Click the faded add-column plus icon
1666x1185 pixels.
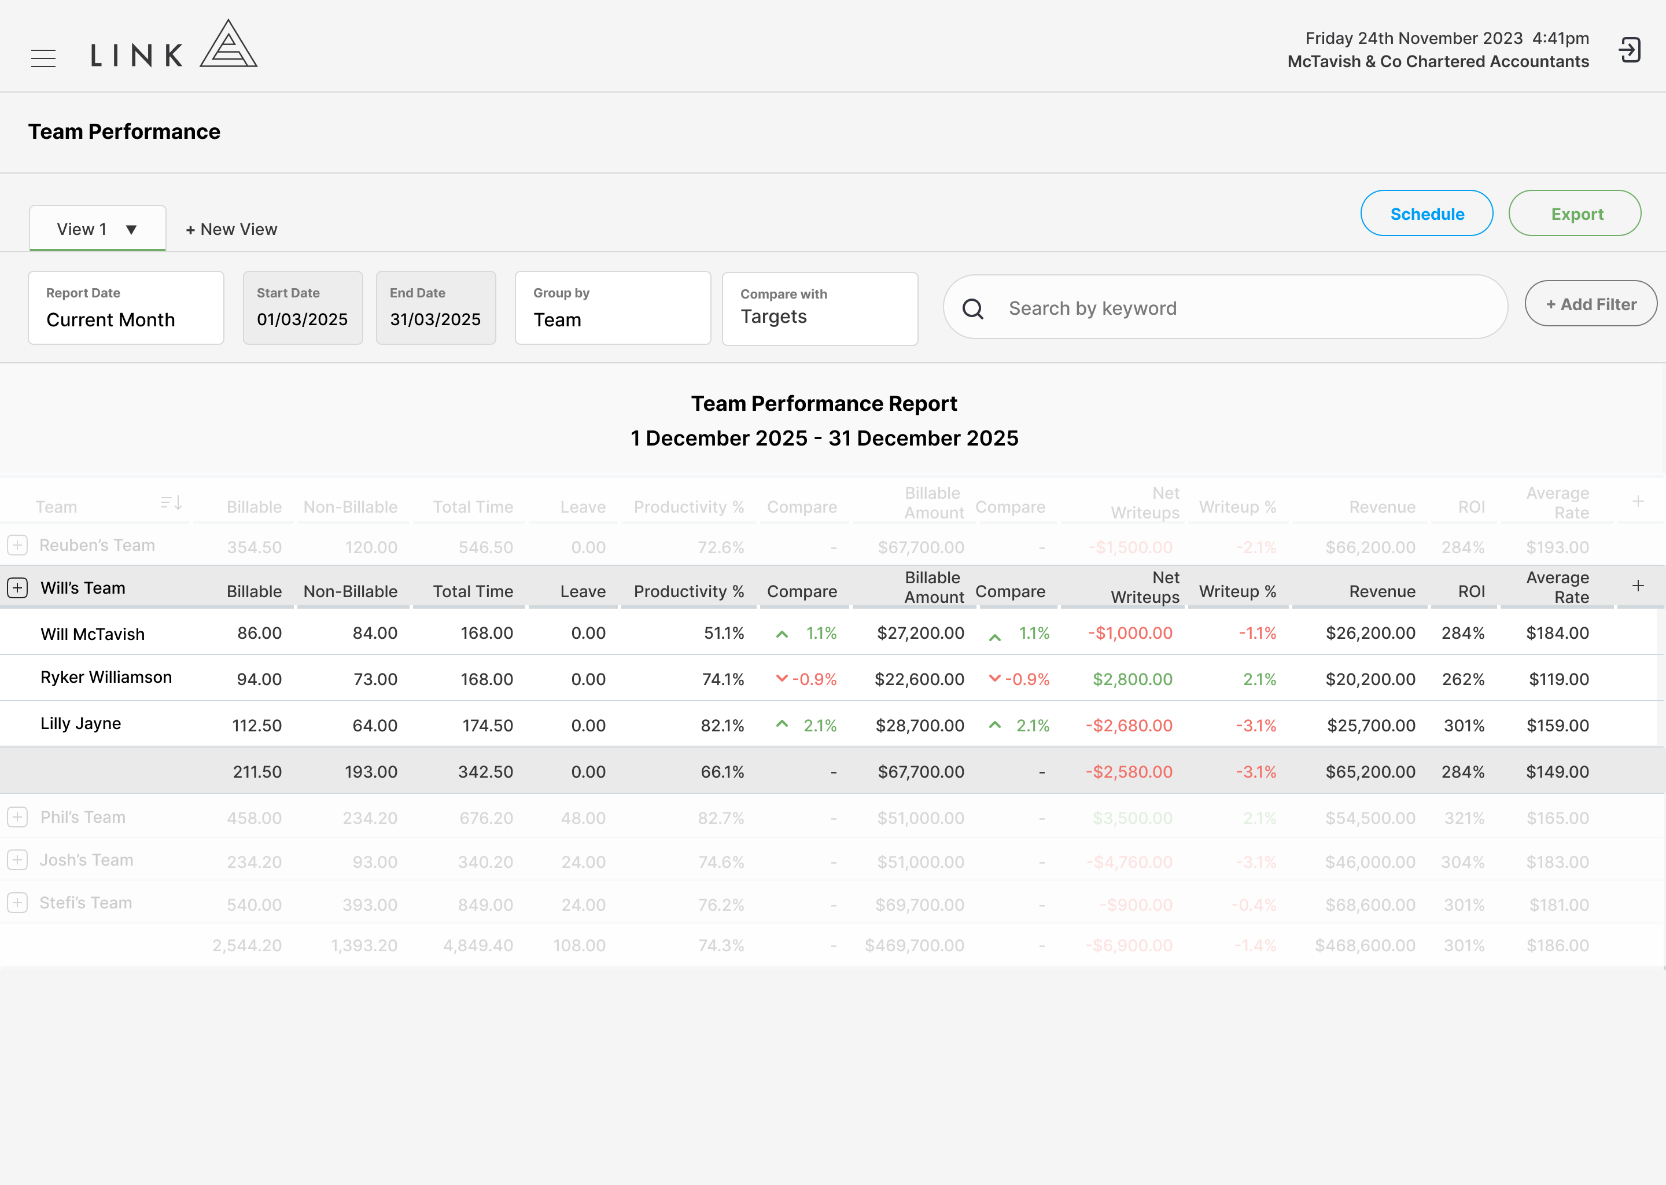point(1638,501)
